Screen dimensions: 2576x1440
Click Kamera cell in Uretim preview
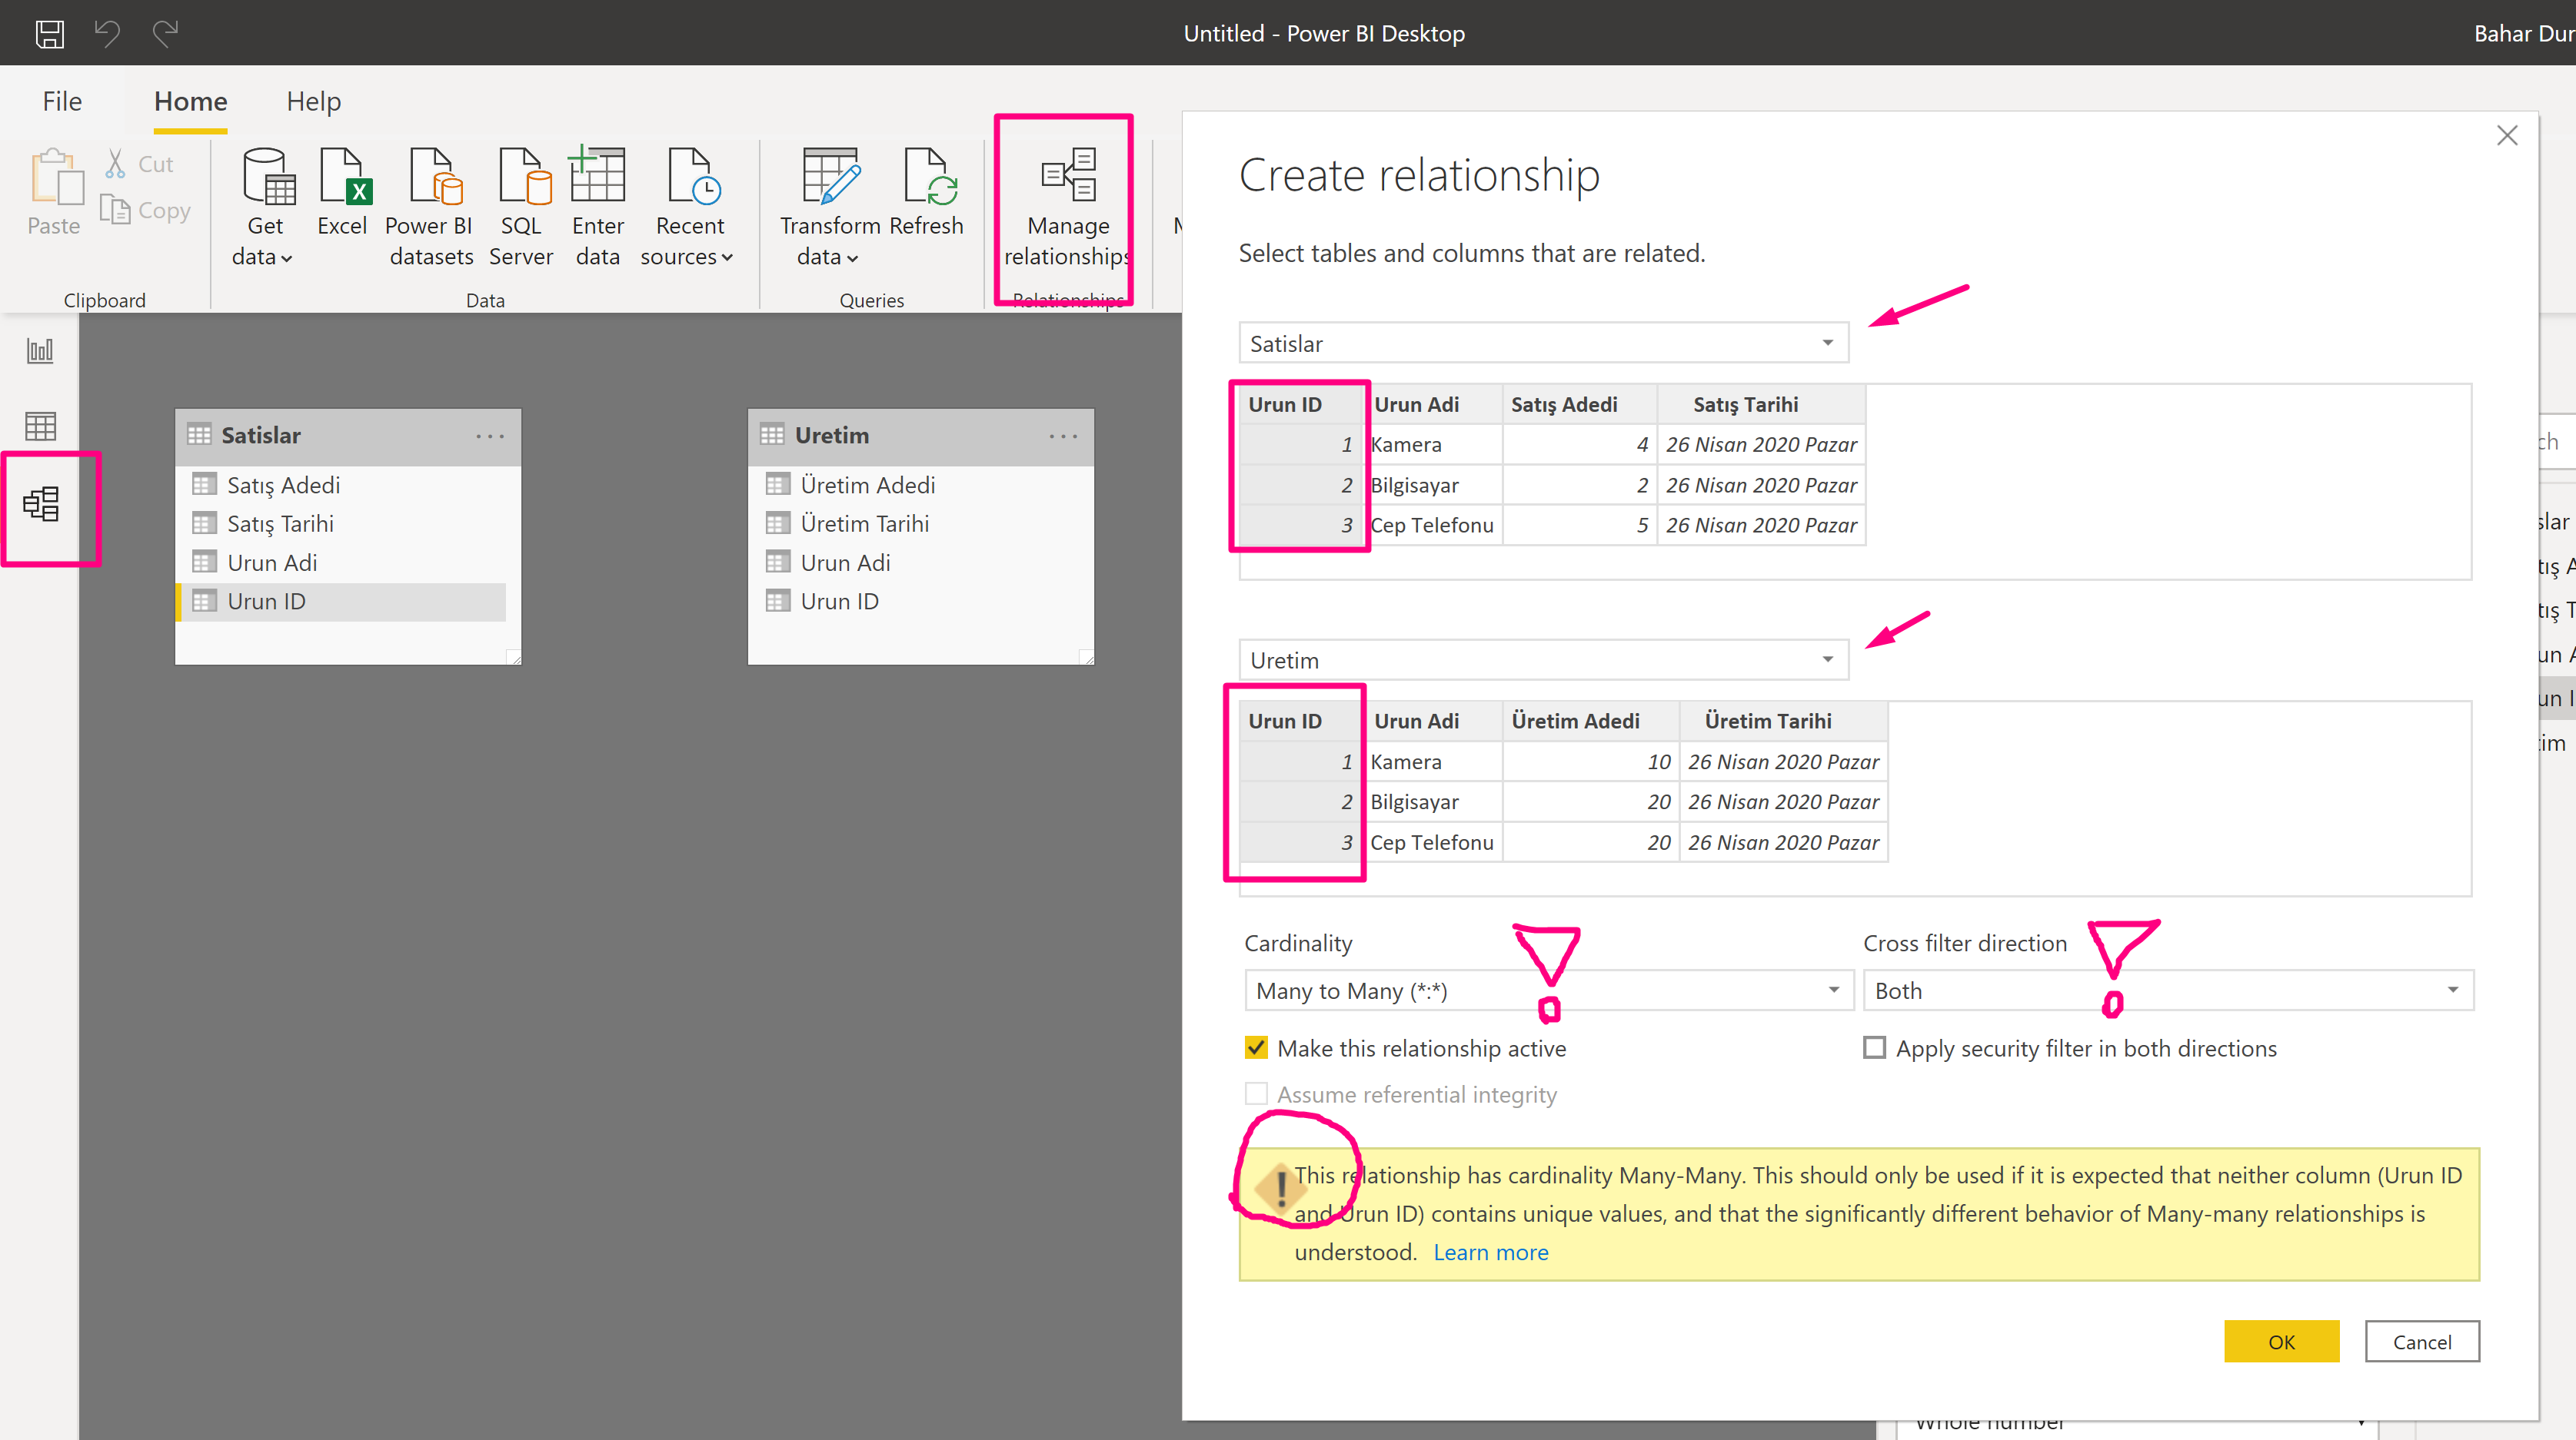[x=1434, y=761]
